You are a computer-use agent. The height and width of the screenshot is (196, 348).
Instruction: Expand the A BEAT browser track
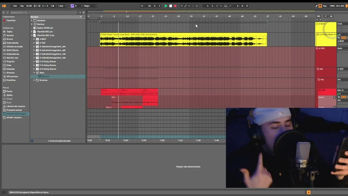[34, 39]
